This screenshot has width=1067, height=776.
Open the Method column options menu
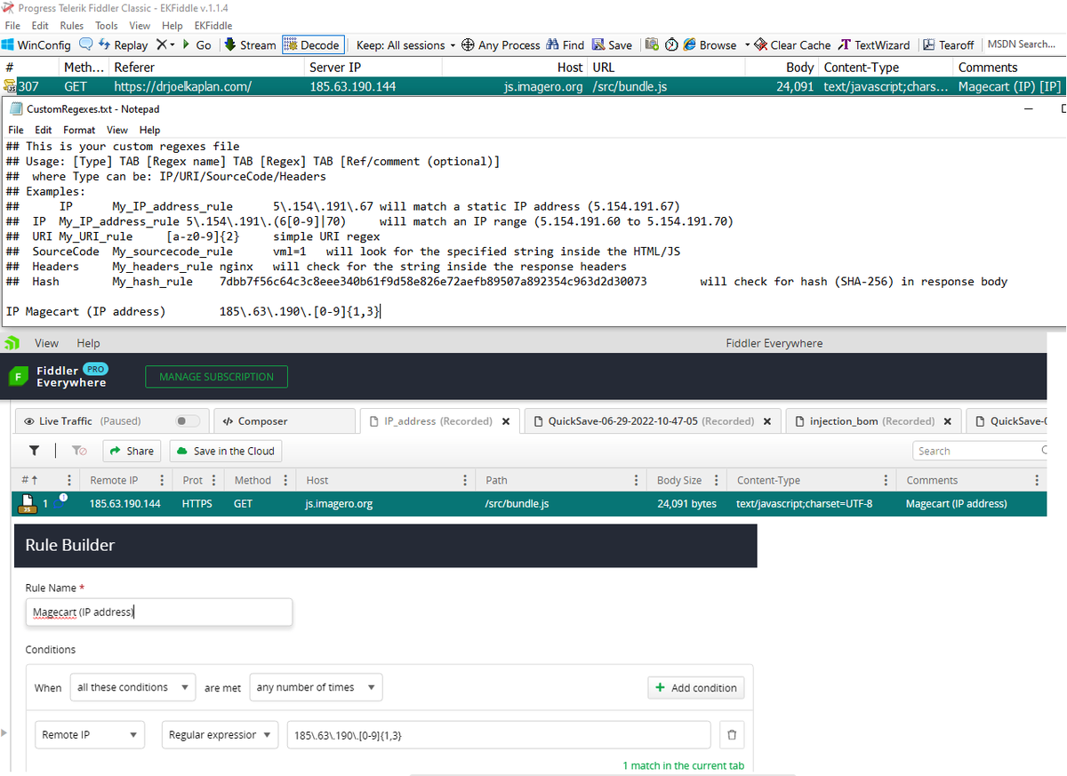click(285, 480)
